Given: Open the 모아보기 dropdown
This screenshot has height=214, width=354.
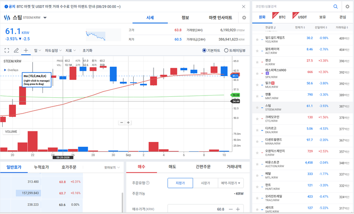Looking at the screenshot, I should click(112, 168).
